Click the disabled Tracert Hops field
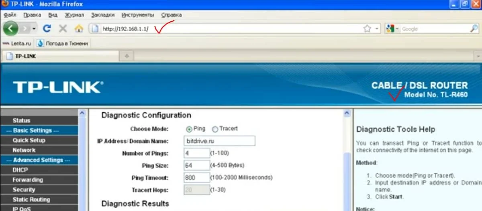This screenshot has height=211, width=482. [x=197, y=190]
